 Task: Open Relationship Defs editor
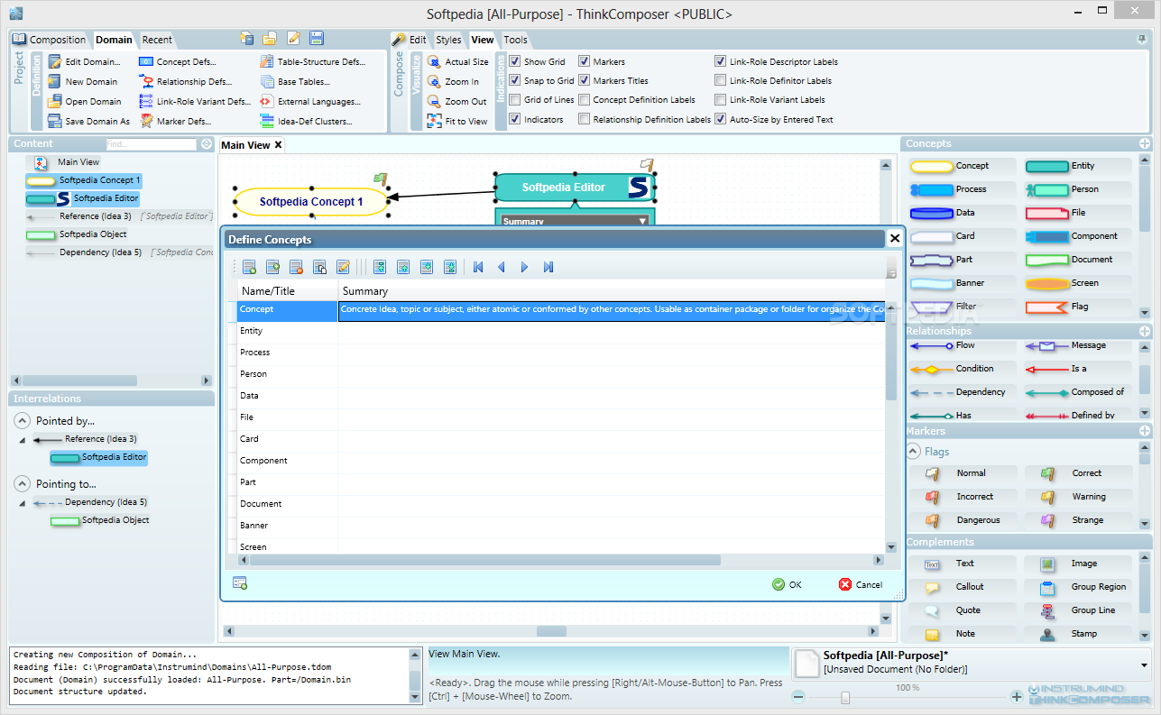coord(187,82)
